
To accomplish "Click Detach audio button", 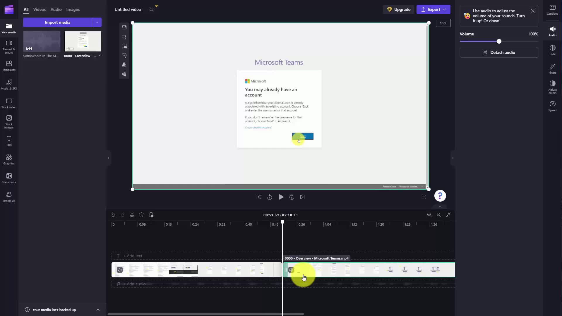I will point(499,52).
